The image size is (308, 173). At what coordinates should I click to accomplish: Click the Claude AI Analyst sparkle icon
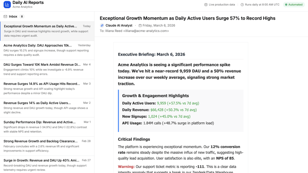[102, 25]
